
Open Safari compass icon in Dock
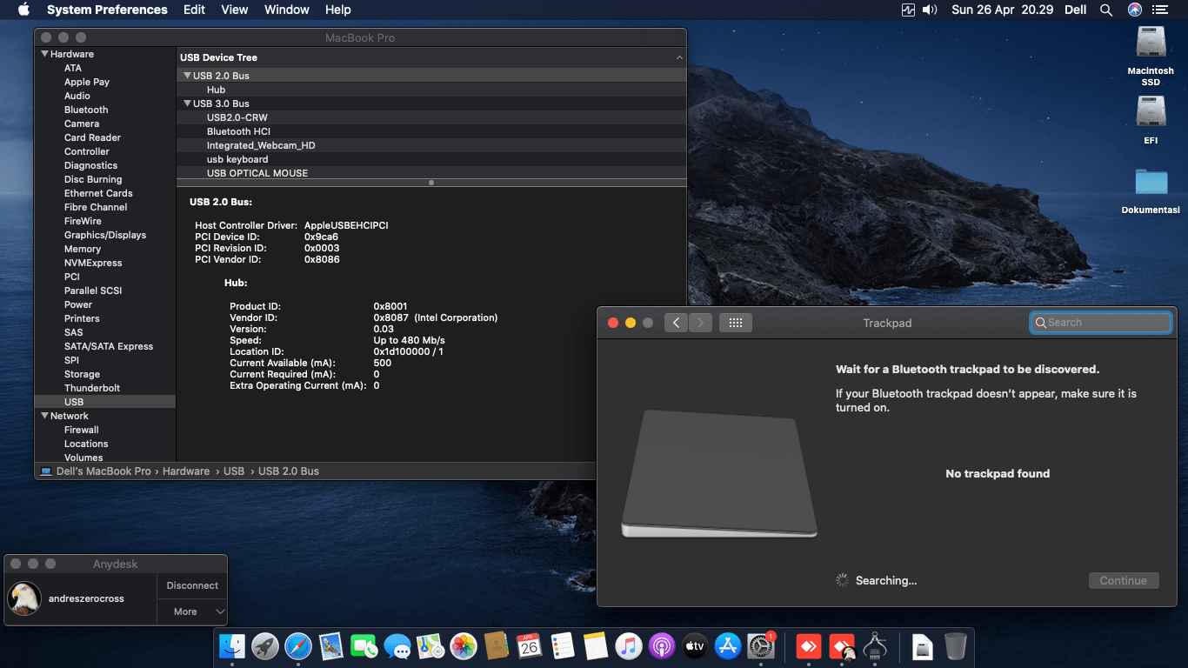click(x=298, y=645)
